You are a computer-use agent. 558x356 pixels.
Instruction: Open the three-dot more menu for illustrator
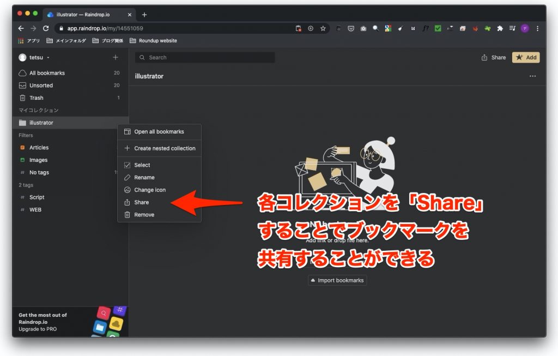tap(532, 76)
